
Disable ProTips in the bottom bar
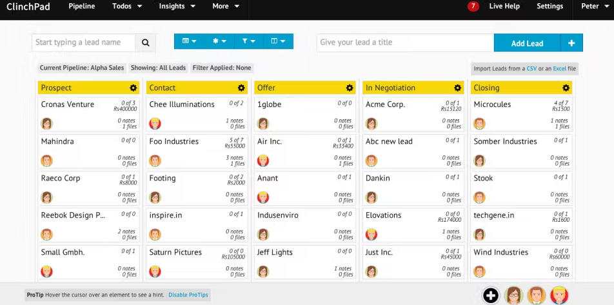[189, 295]
